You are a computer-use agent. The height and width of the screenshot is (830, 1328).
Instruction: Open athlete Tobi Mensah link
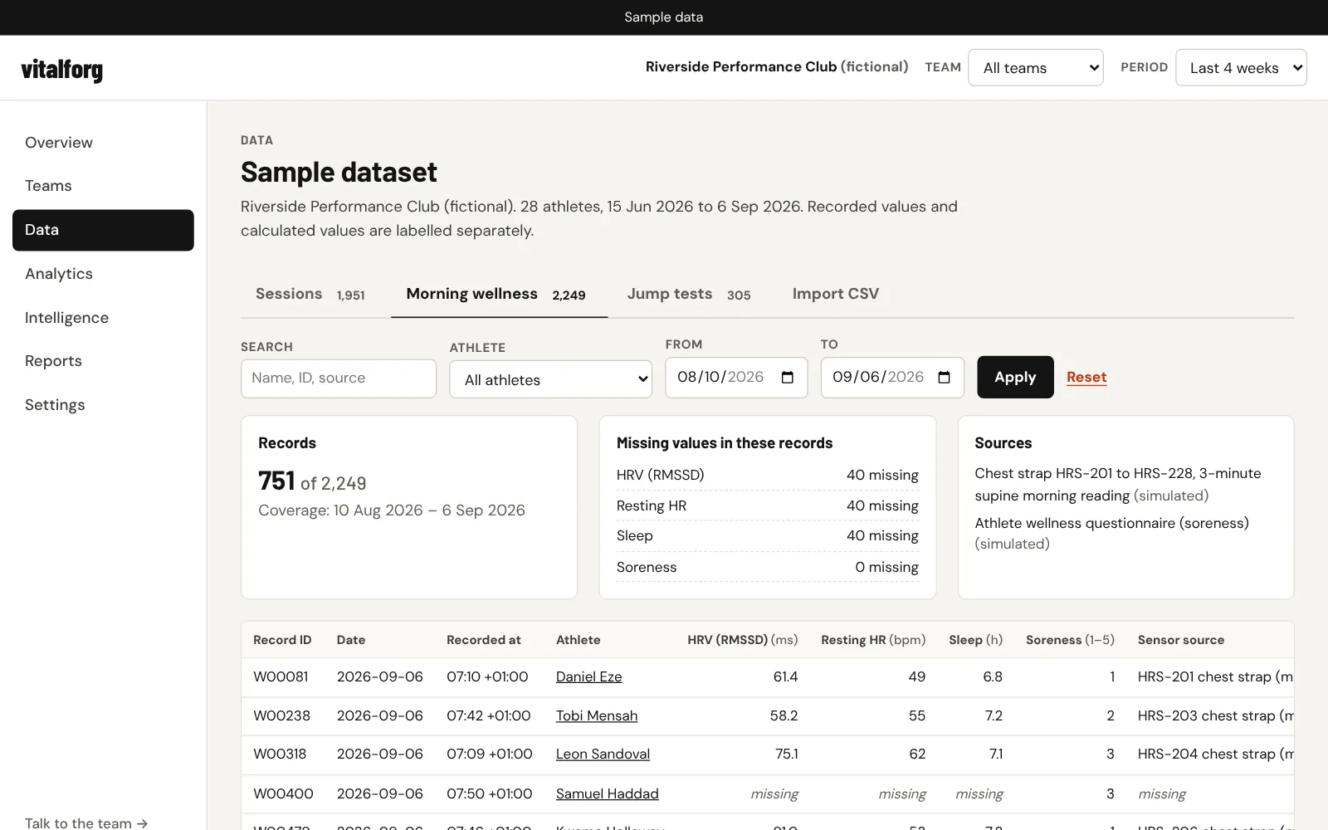(x=597, y=715)
